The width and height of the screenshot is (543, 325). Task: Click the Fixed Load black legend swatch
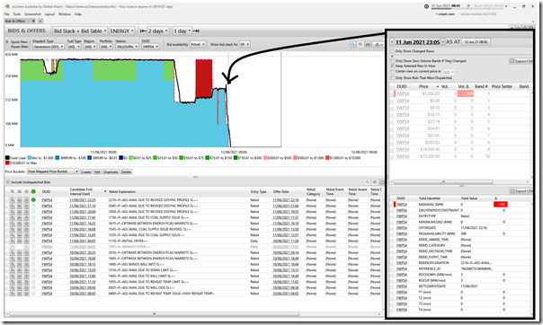pos(7,158)
